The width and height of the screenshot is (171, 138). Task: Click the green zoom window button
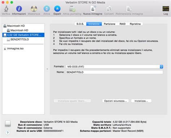click(x=12, y=2)
